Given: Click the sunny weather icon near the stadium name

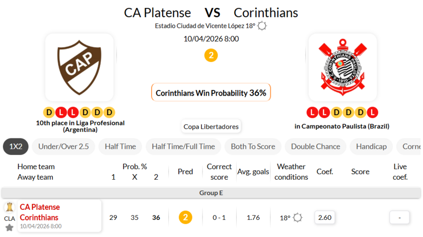Looking at the screenshot, I should click(262, 26).
